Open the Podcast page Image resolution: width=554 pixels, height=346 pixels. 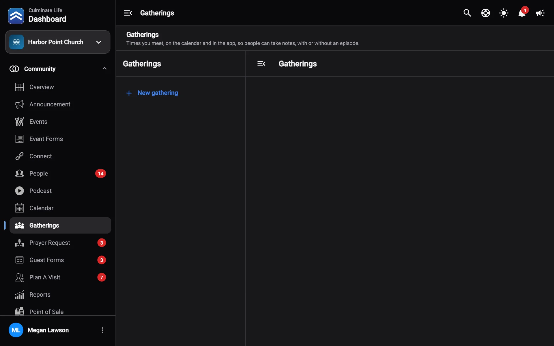(x=60, y=191)
